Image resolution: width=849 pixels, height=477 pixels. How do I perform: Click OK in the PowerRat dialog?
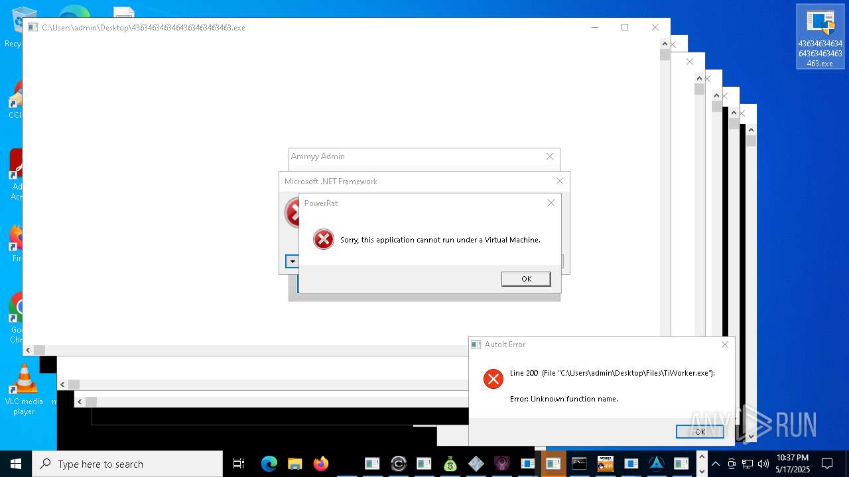pyautogui.click(x=526, y=279)
